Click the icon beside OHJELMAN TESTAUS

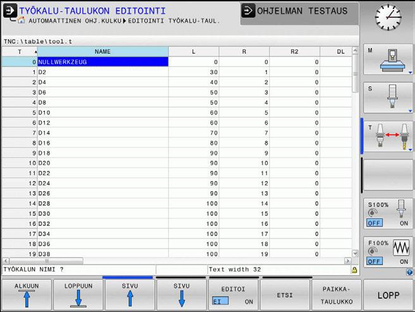click(248, 11)
